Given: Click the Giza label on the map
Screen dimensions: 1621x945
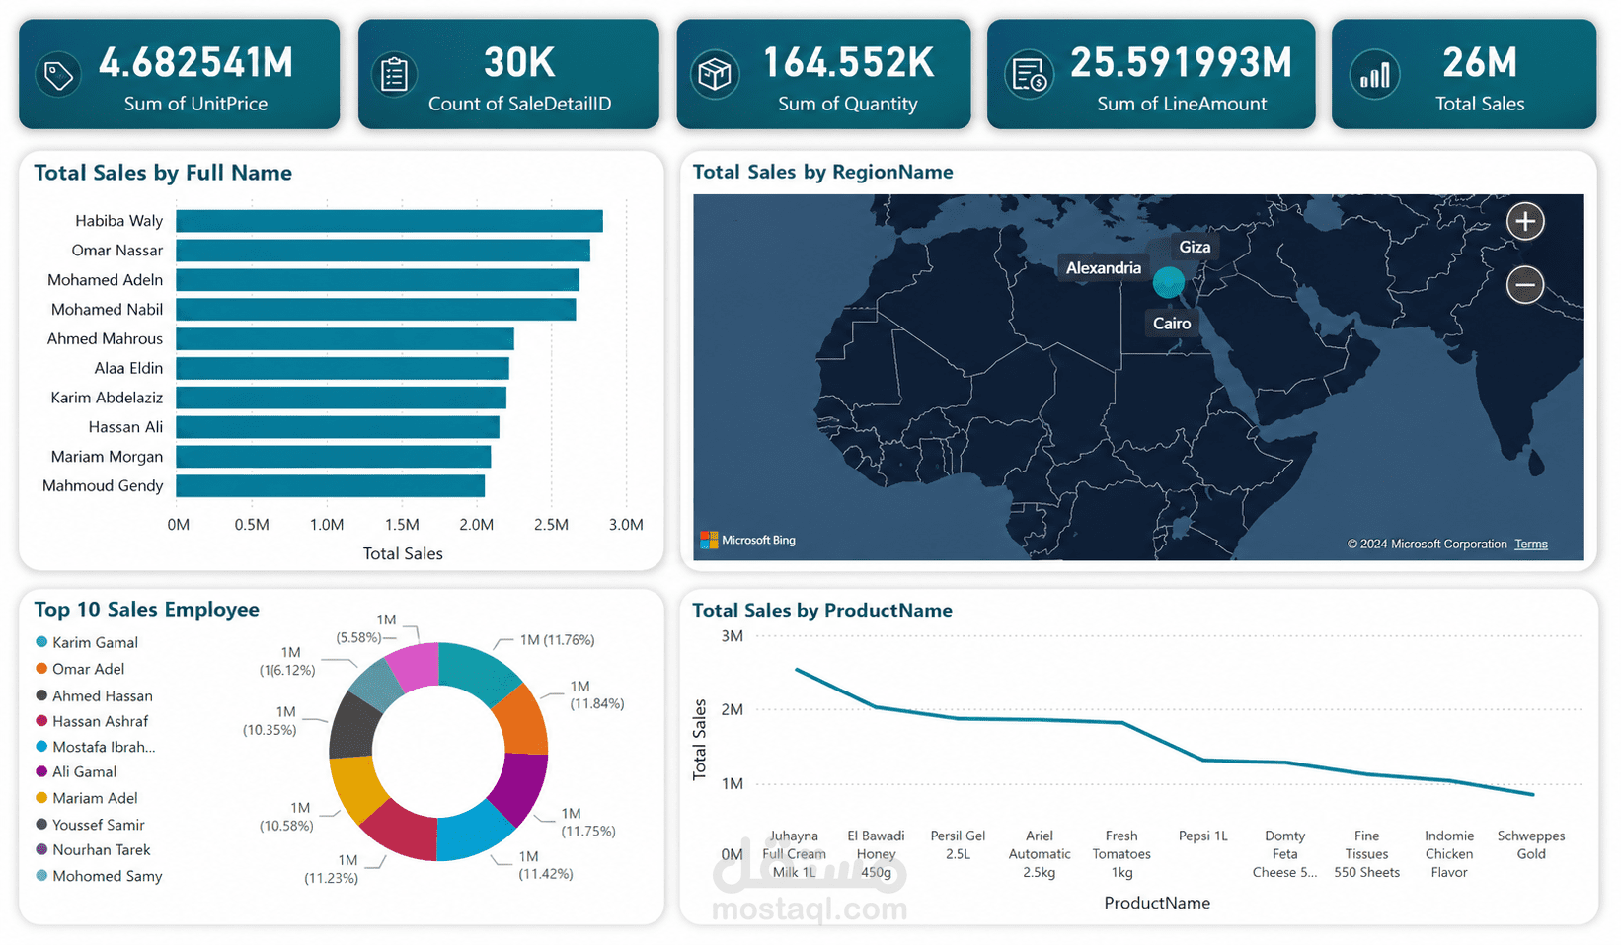Looking at the screenshot, I should tap(1195, 247).
